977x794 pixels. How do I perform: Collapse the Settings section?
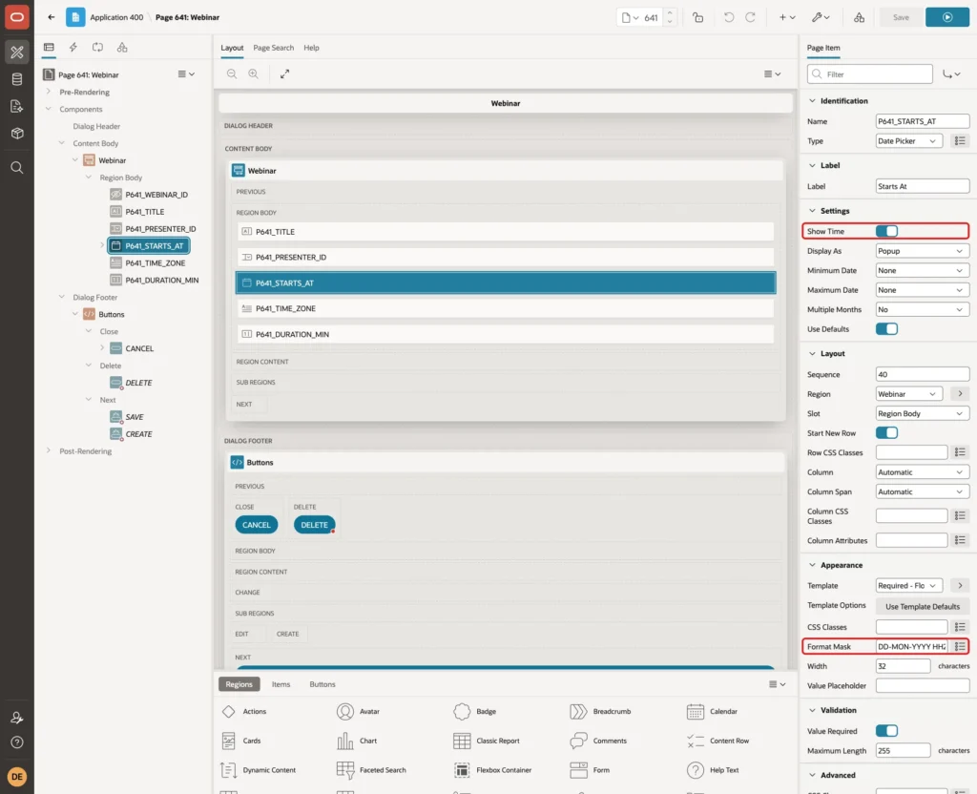[812, 211]
